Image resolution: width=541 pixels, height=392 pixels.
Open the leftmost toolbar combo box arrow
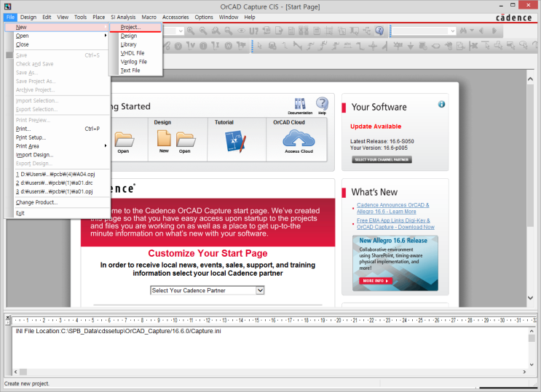pyautogui.click(x=181, y=31)
